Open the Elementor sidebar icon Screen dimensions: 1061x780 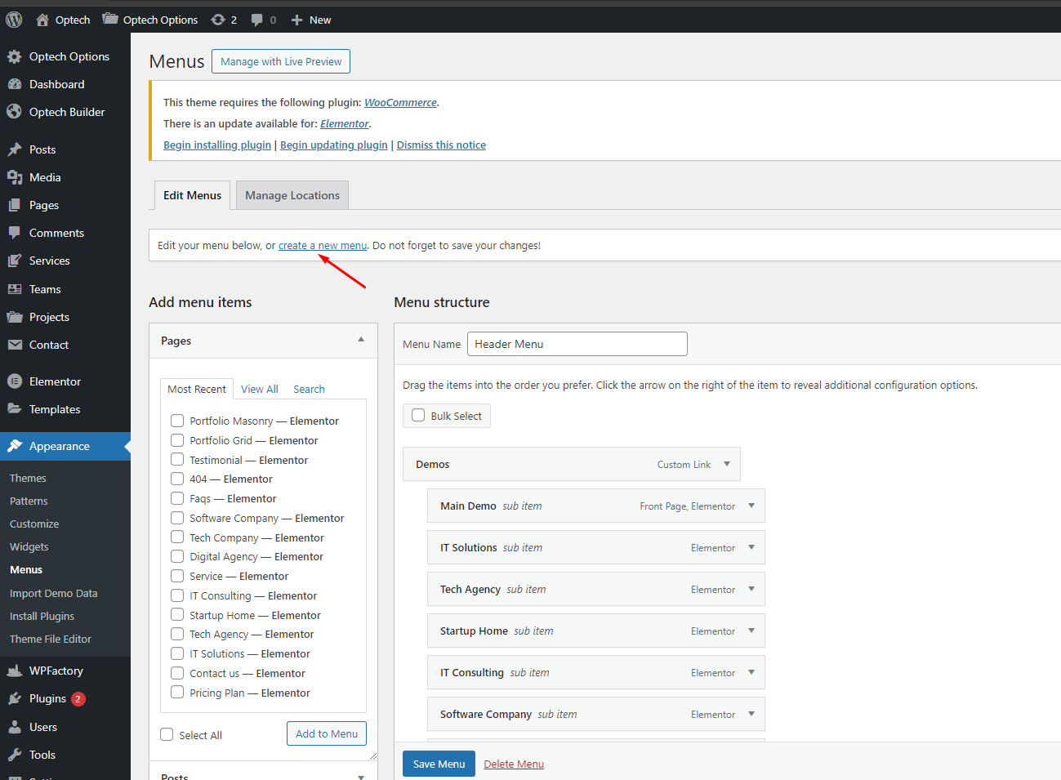pyautogui.click(x=15, y=381)
